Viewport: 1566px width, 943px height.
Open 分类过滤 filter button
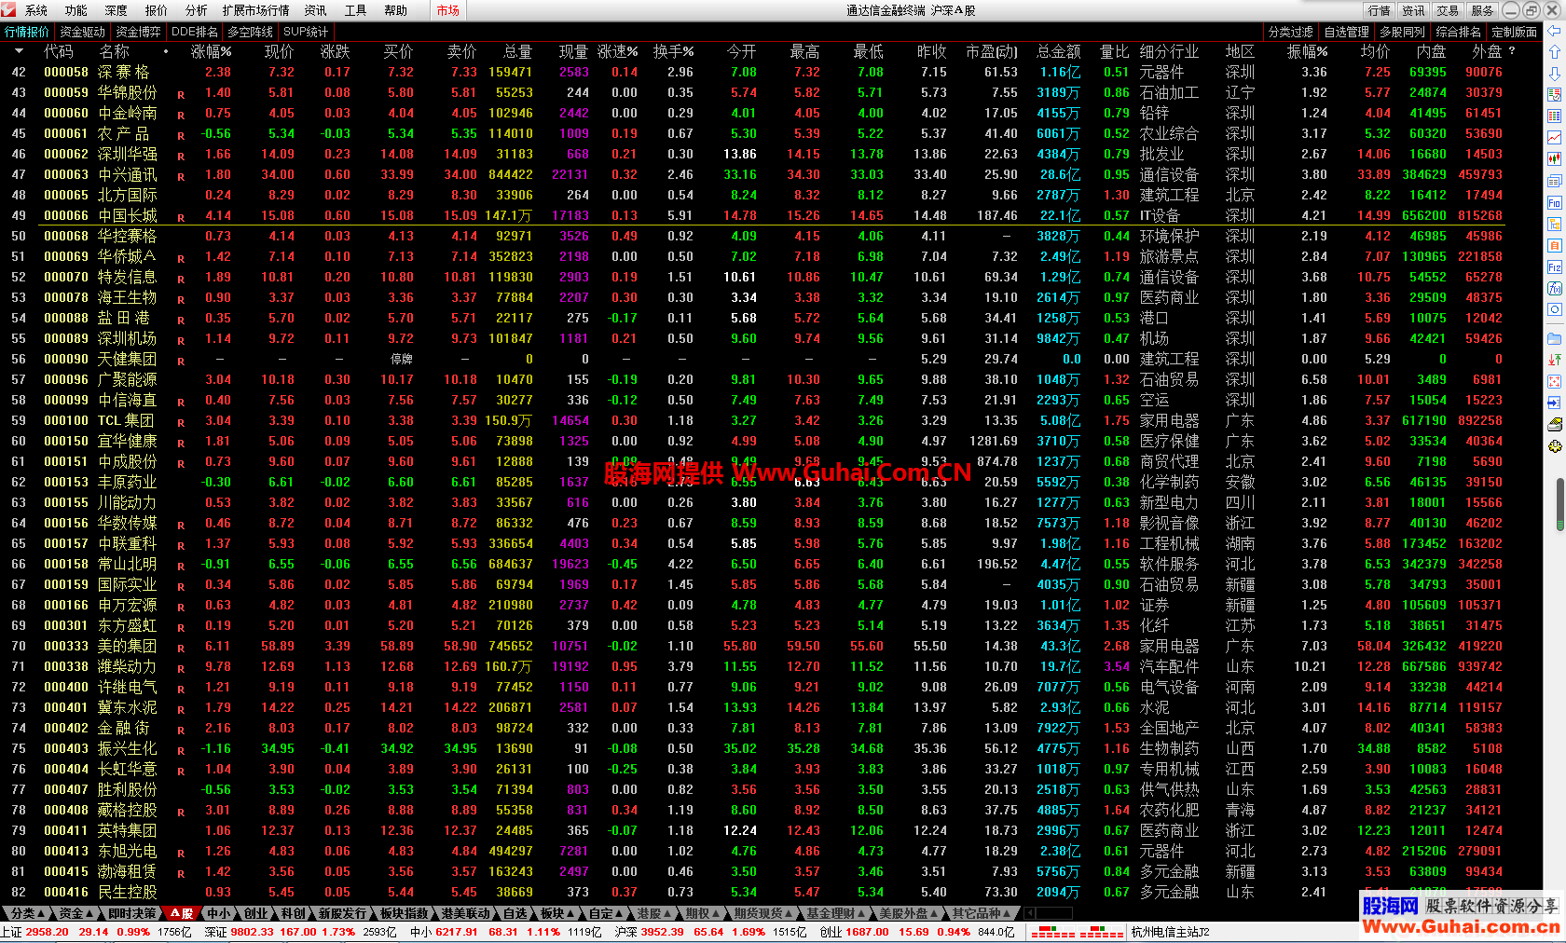(x=1291, y=32)
